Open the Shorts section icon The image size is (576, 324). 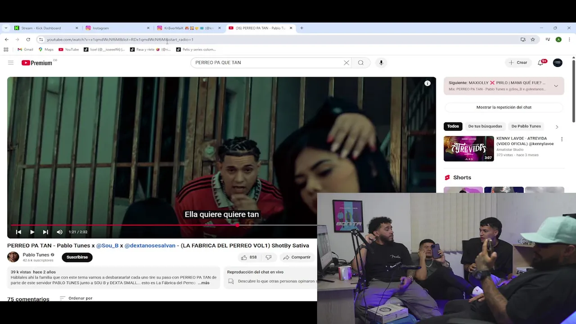click(x=447, y=177)
